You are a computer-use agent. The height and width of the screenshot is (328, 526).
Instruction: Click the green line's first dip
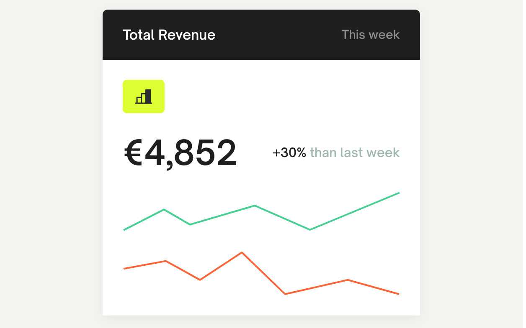(x=190, y=224)
